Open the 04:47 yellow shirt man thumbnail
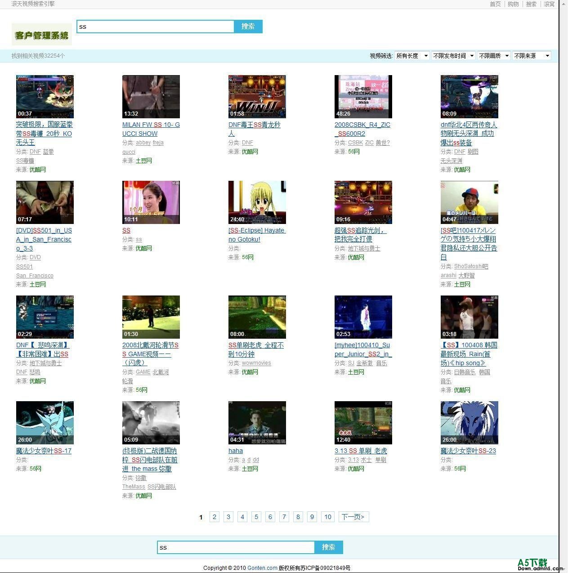Viewport: 568px width, 573px height. [x=469, y=202]
